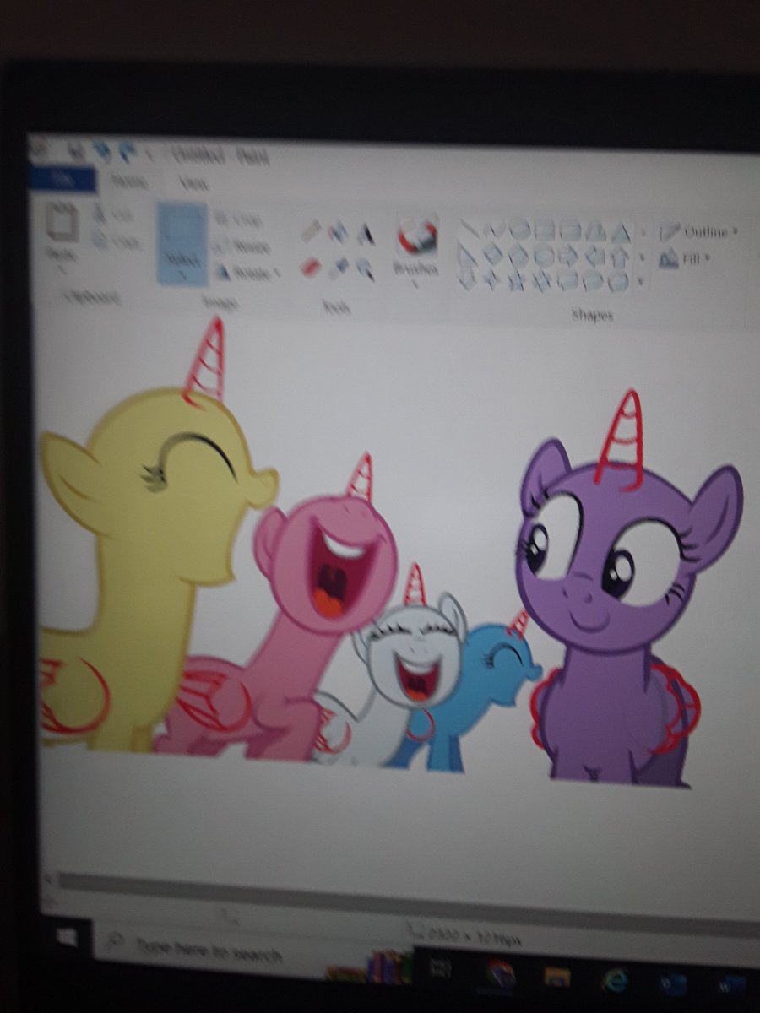The height and width of the screenshot is (1013, 760).
Task: Click the Brushes tool icon
Action: 417,236
